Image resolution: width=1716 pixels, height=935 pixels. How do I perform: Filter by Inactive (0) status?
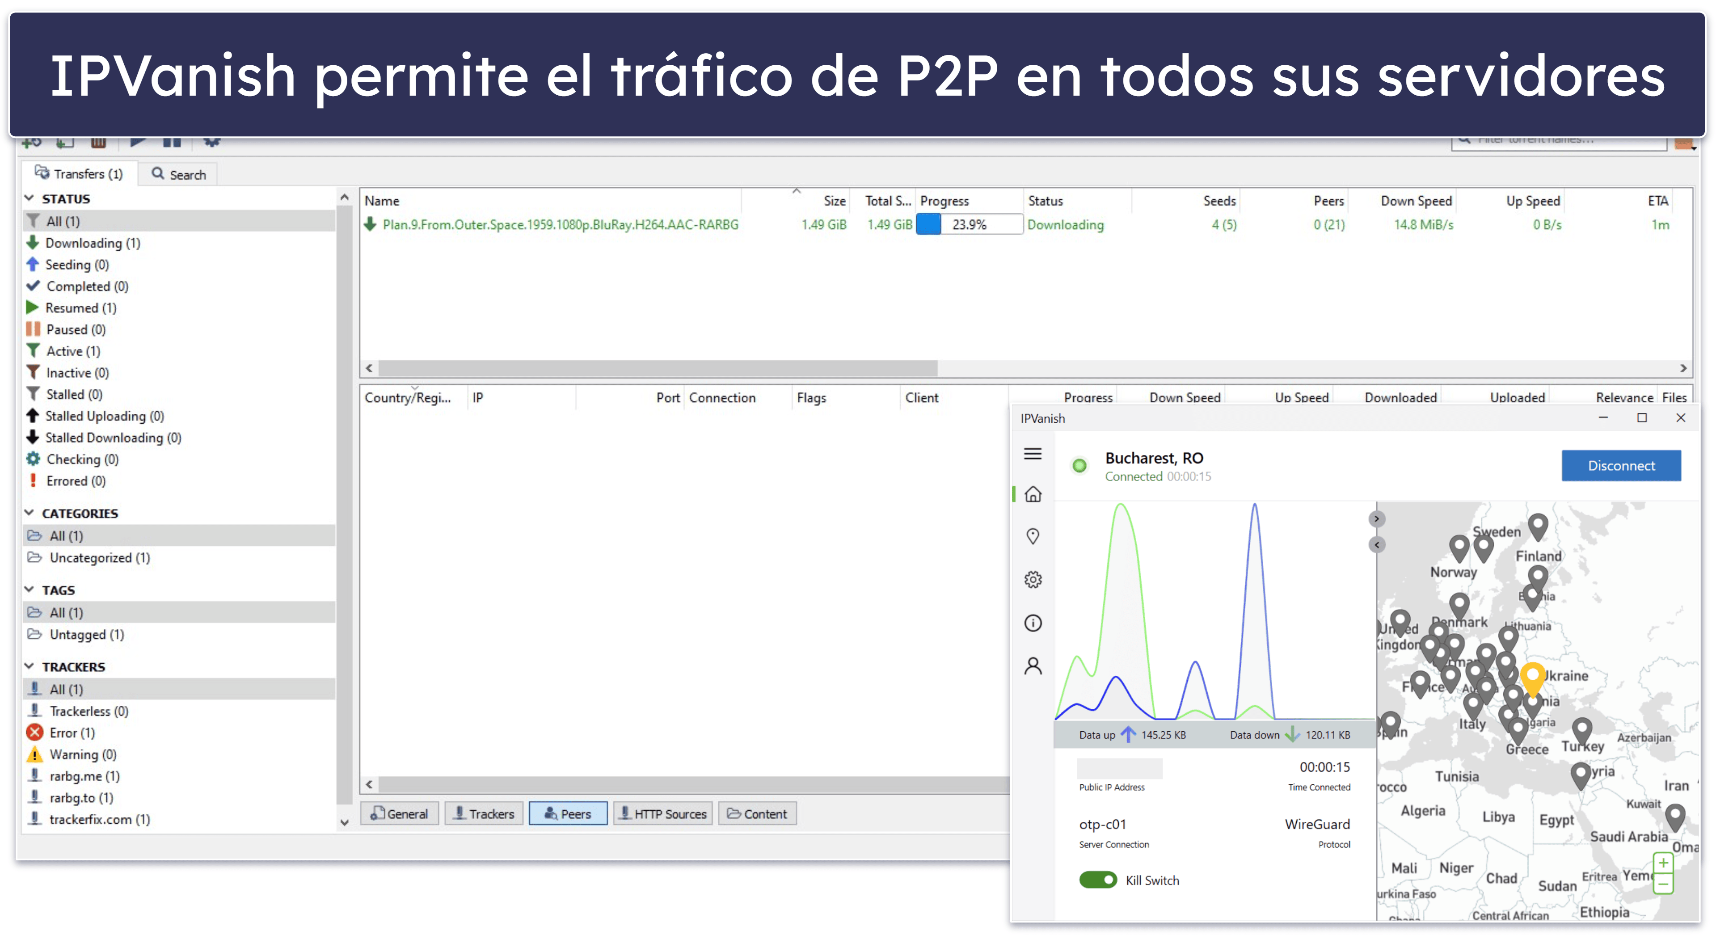[178, 373]
